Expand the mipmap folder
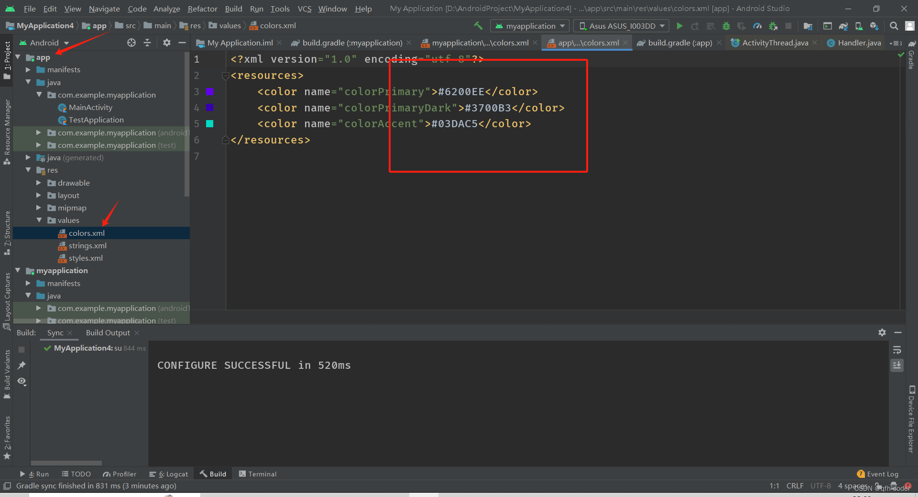The image size is (918, 497). (x=39, y=208)
